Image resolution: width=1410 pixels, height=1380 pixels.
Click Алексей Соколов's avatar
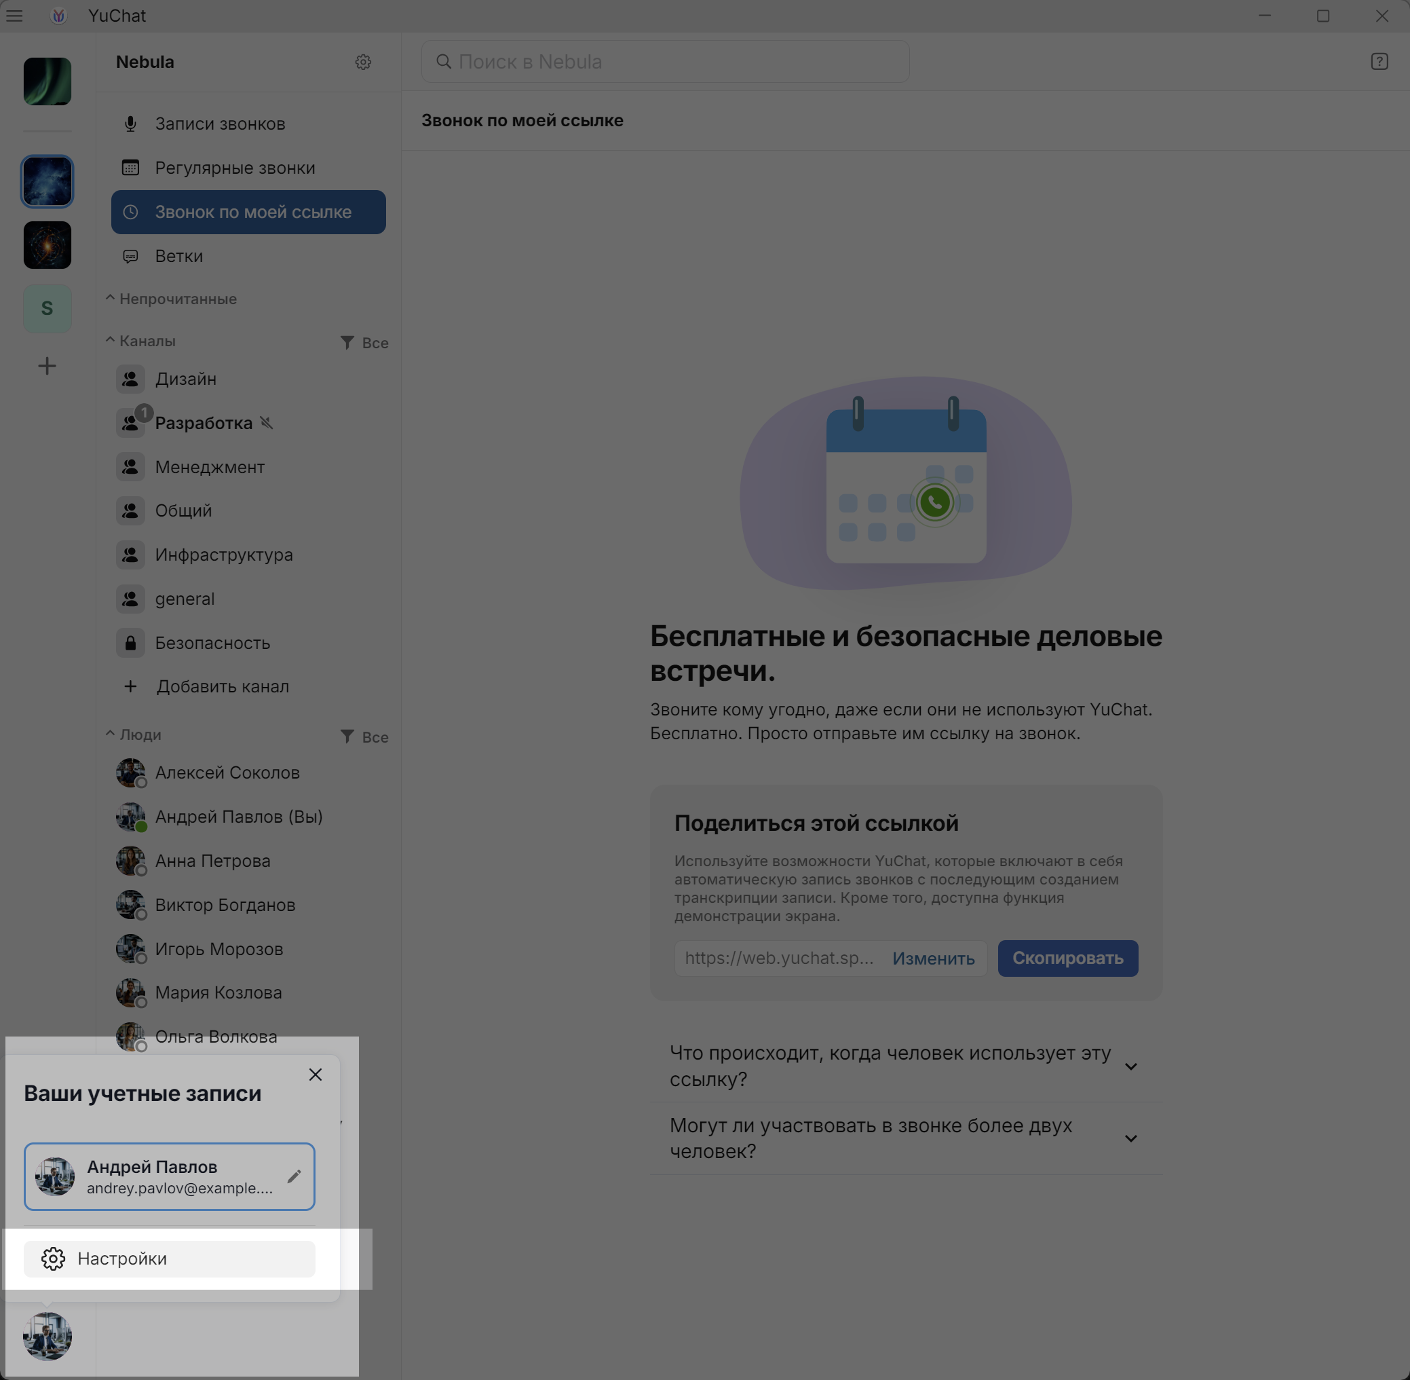(x=130, y=772)
